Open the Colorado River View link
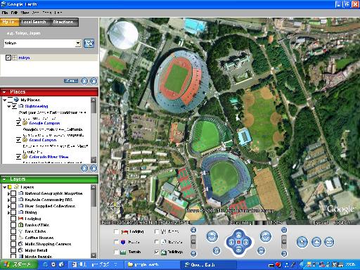 tap(49, 157)
